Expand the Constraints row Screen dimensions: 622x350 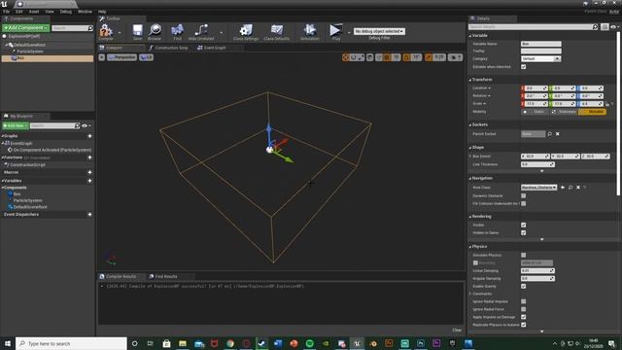(x=470, y=294)
